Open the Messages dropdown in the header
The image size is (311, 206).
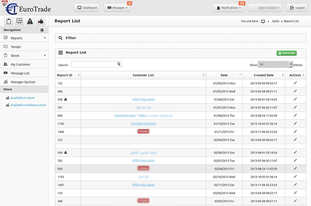[x=117, y=8]
